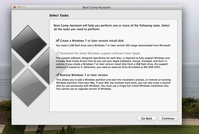Minimize the Boot Camp Assistant window
Screen dimensions: 199x134
[x=19, y=7]
